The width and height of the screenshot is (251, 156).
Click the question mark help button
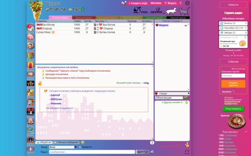click(x=180, y=3)
